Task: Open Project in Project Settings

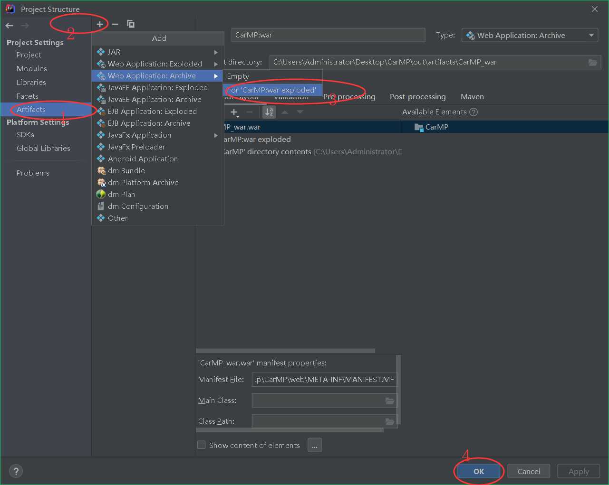Action: 29,55
